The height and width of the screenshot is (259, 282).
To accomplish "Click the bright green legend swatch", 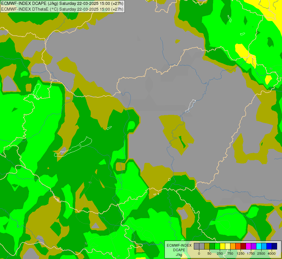I will pos(217,246).
